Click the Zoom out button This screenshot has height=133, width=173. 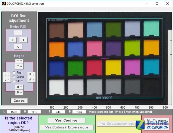tap(19, 101)
